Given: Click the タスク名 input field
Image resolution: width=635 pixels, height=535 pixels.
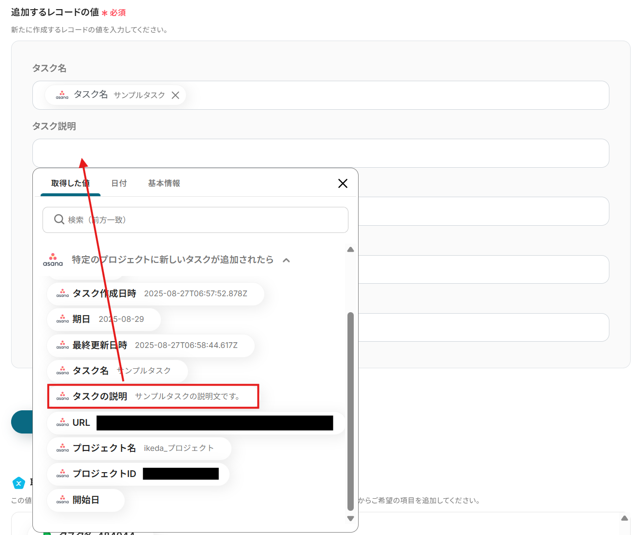Looking at the screenshot, I should [x=320, y=95].
